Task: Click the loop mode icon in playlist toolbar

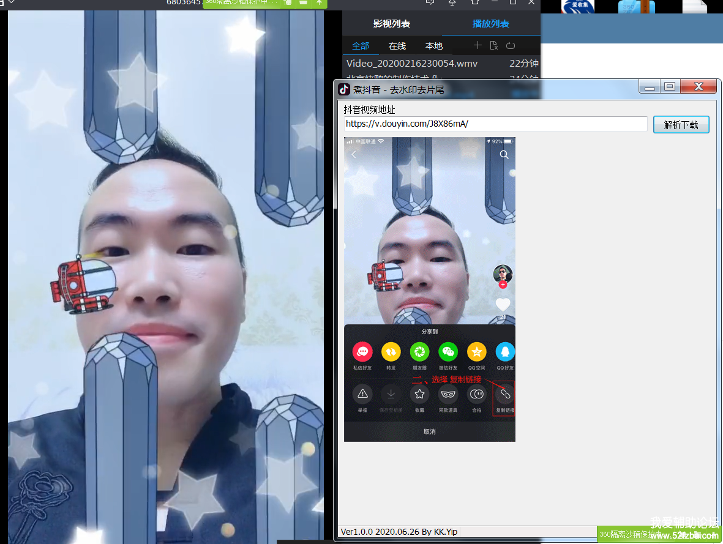Action: (x=511, y=45)
